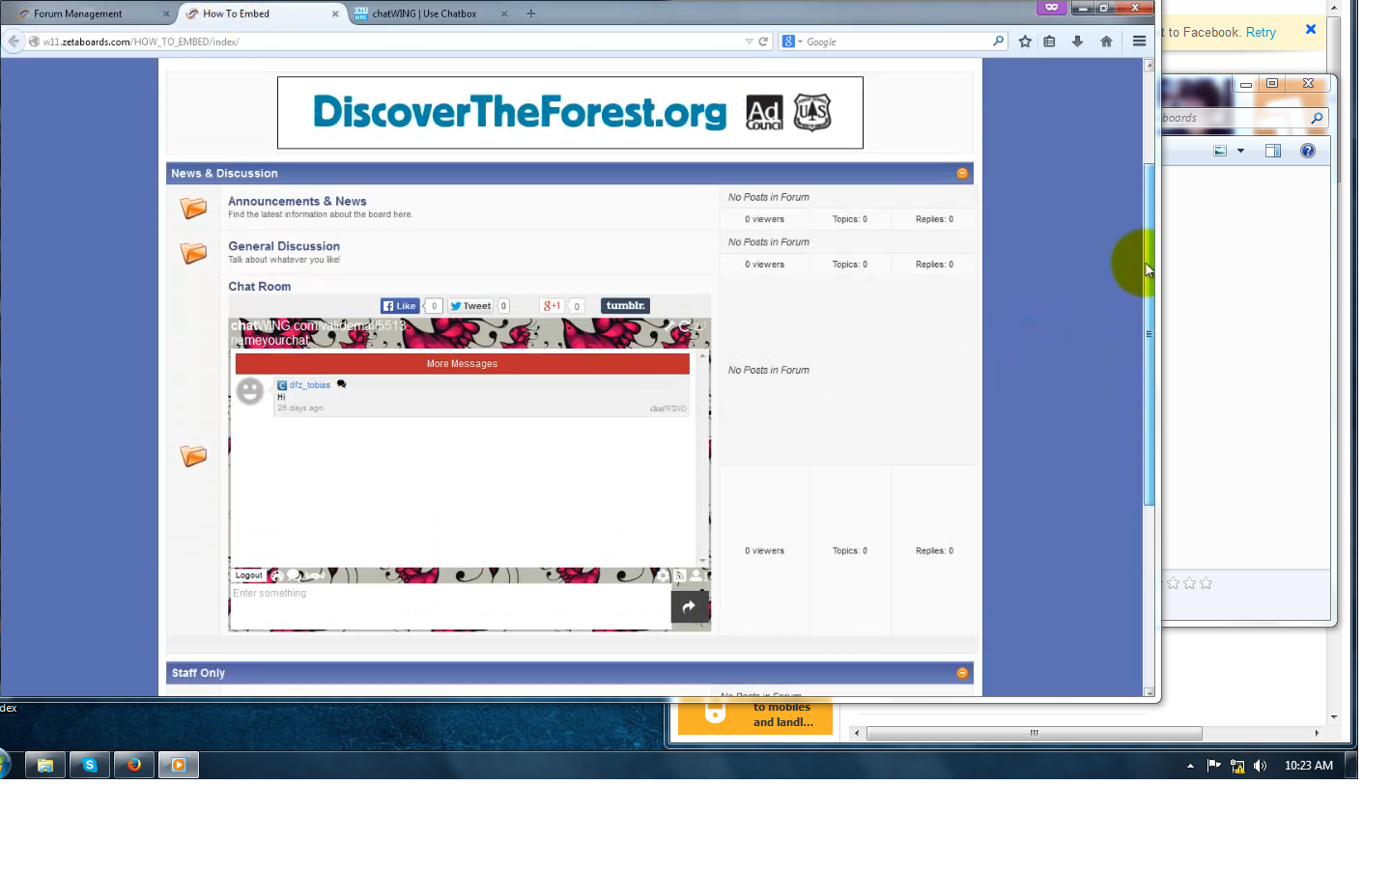The image size is (1391, 869).
Task: Click the chat bubbles icon beside Logout
Action: (x=294, y=575)
